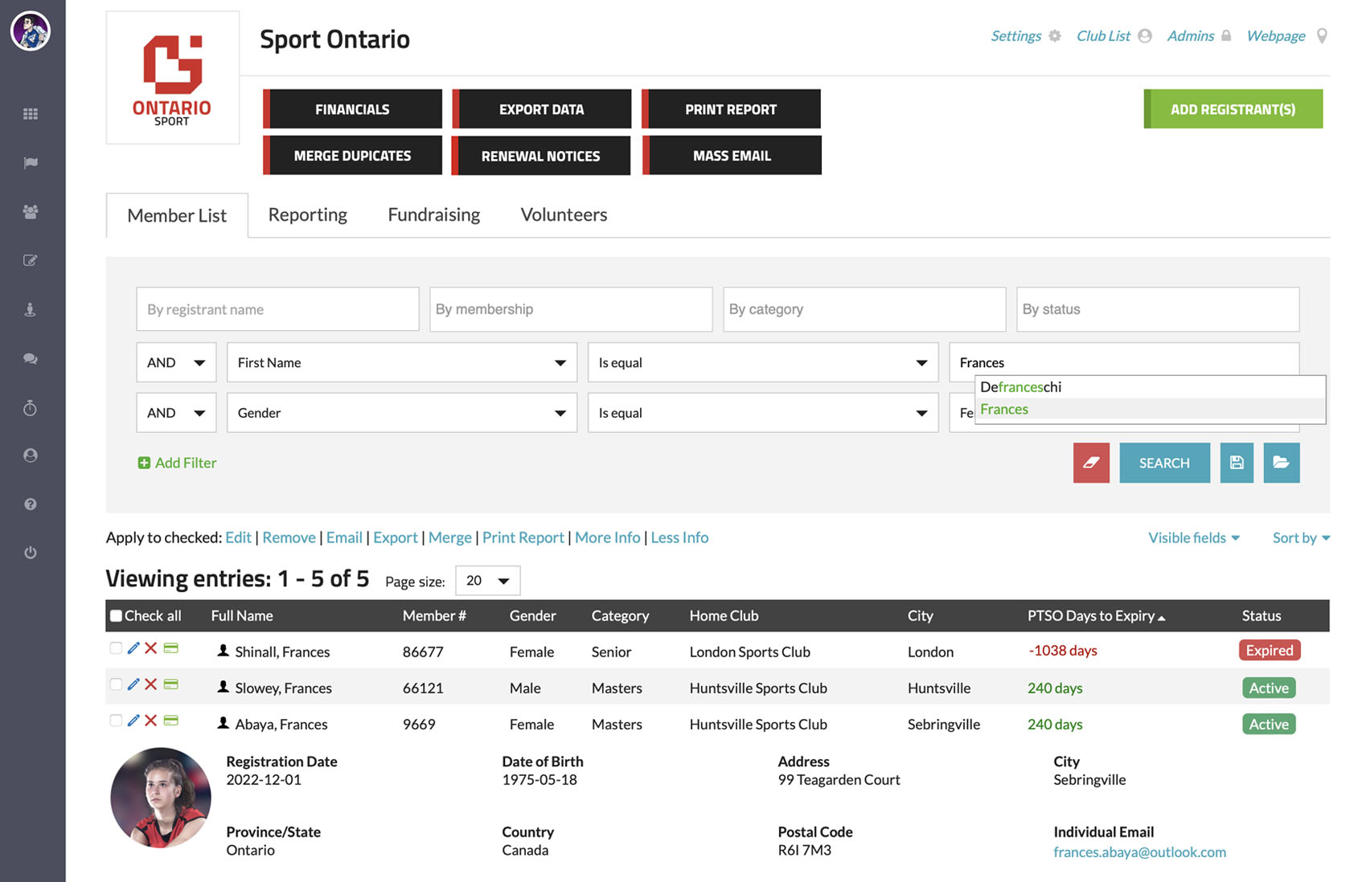The image size is (1362, 882).
Task: Open the First Name field selector dropdown
Action: pos(400,362)
